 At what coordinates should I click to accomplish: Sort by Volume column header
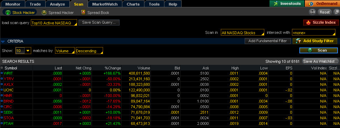[144, 68]
